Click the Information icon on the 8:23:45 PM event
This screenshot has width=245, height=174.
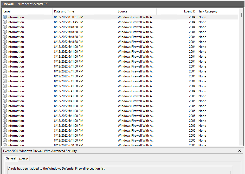point(5,22)
